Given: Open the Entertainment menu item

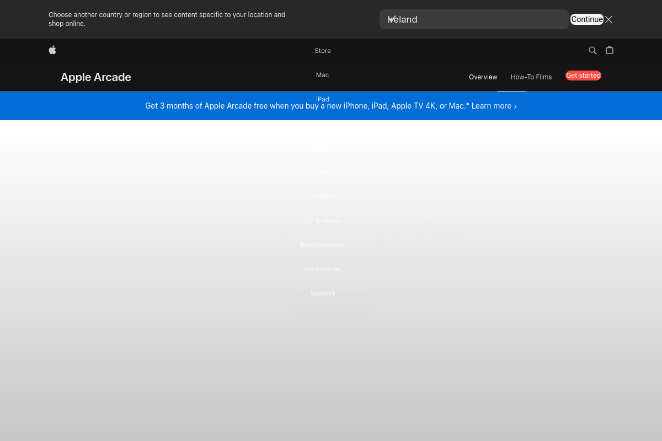Looking at the screenshot, I should [322, 245].
